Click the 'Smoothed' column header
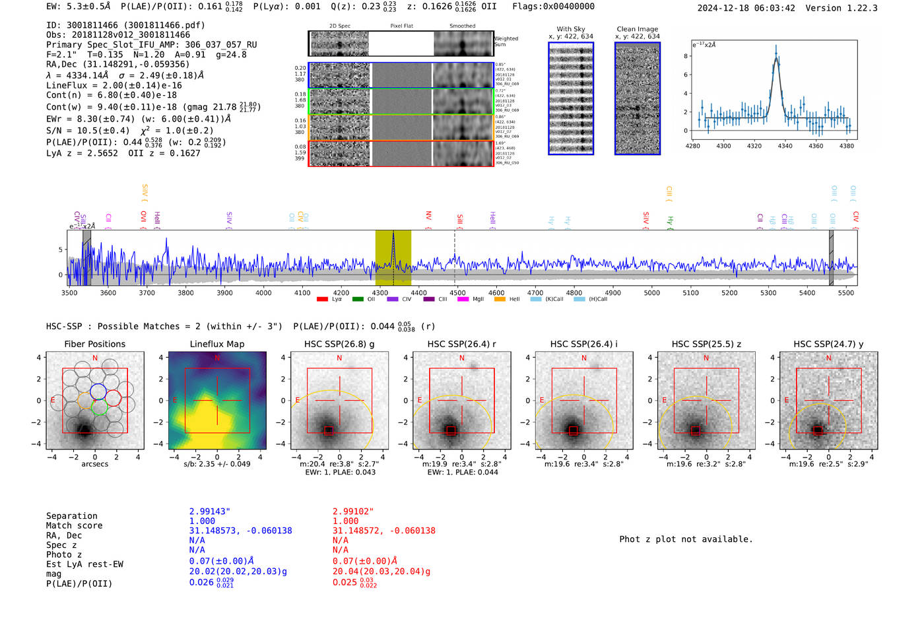Viewport: 924px width, 629px height. click(x=463, y=26)
